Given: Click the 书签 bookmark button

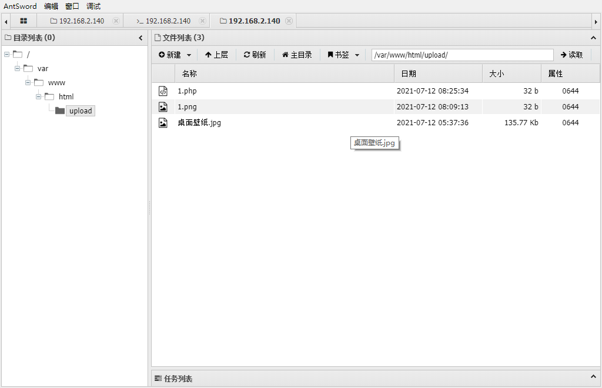Looking at the screenshot, I should pos(338,55).
